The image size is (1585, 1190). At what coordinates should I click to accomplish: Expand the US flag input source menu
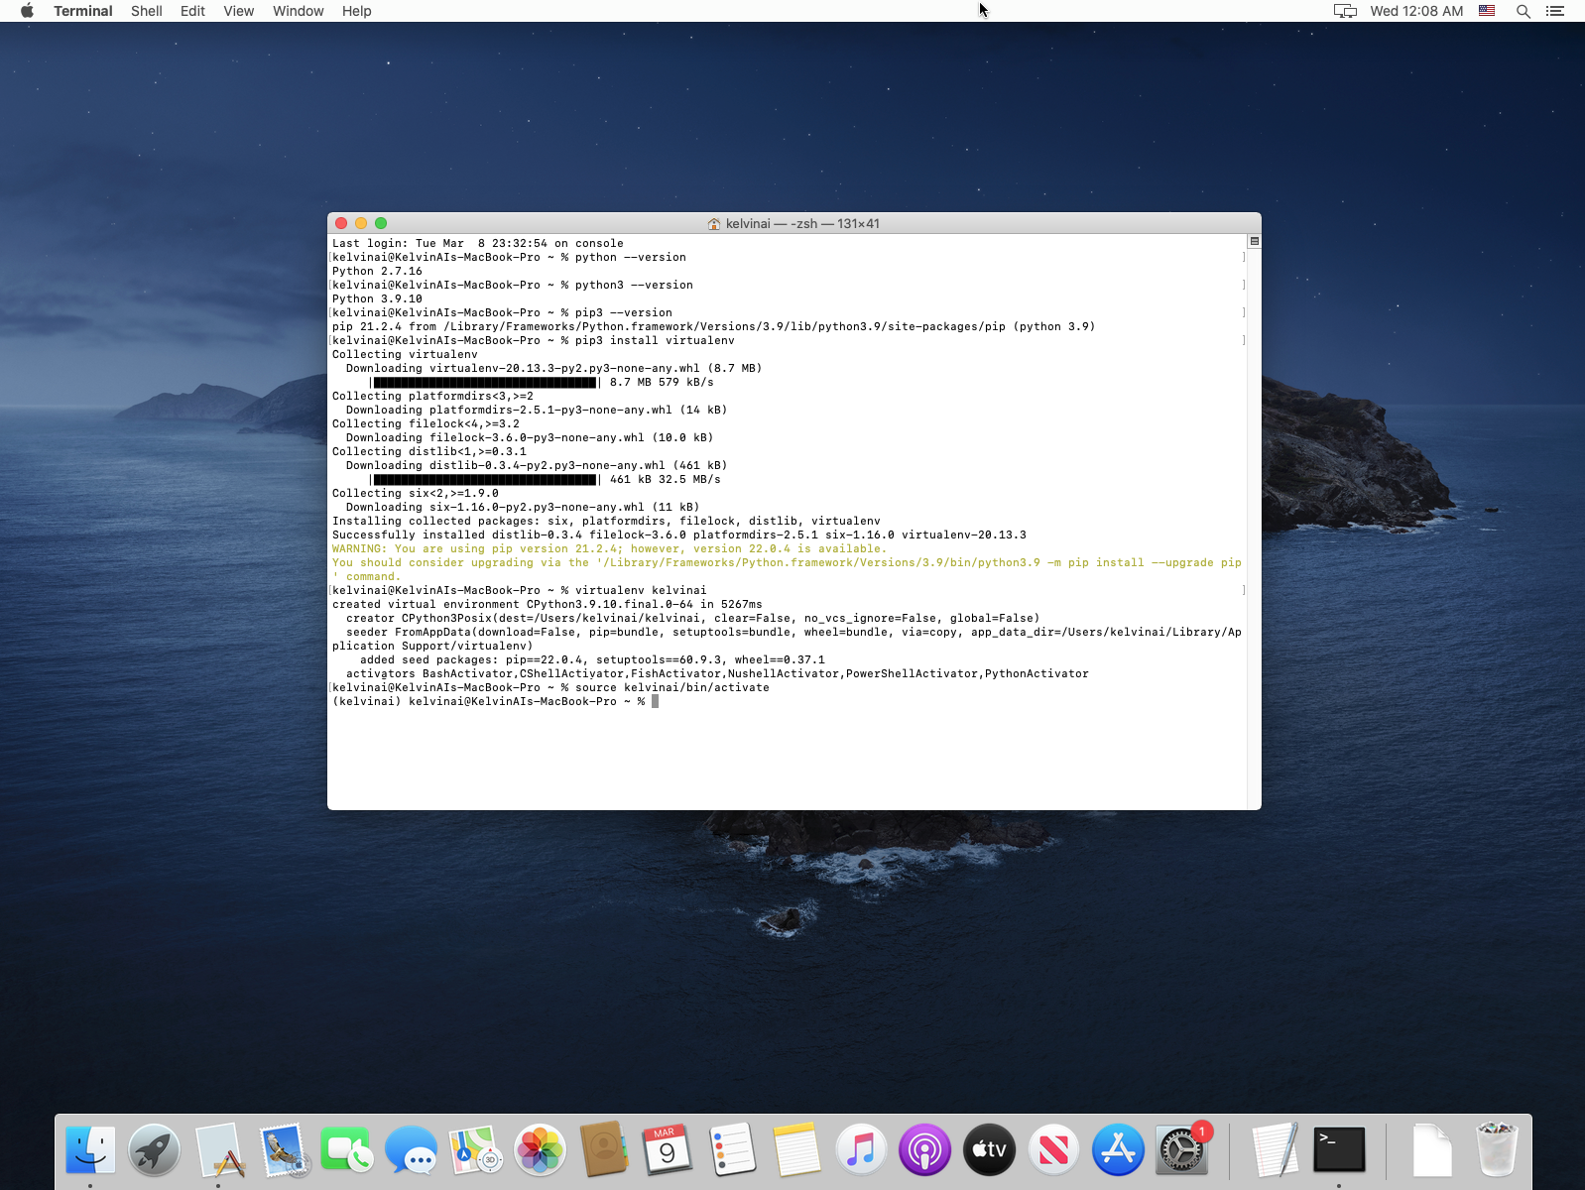click(x=1487, y=11)
